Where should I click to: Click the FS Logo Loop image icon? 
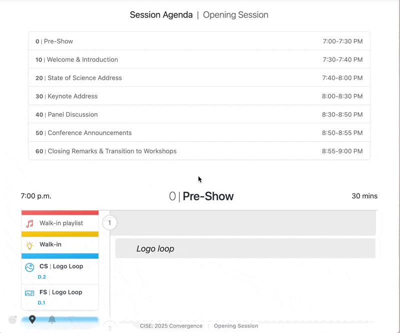pyautogui.click(x=30, y=293)
